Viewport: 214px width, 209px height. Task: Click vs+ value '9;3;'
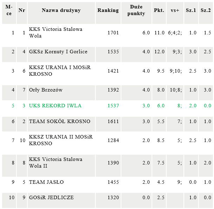[x=177, y=52]
